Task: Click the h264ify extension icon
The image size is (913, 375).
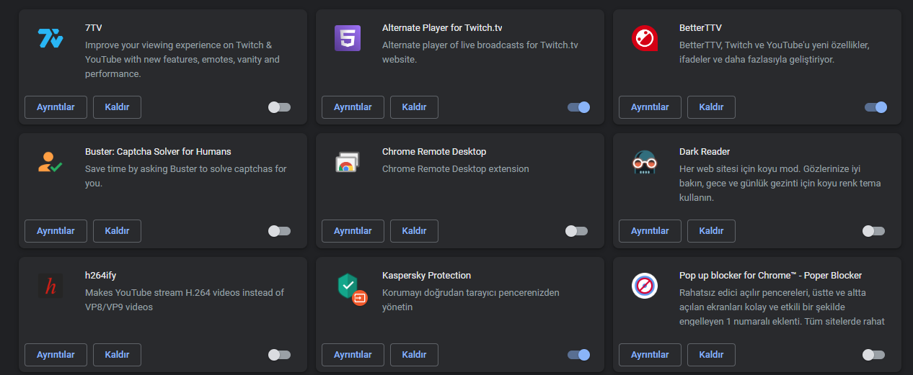Action: click(x=50, y=286)
